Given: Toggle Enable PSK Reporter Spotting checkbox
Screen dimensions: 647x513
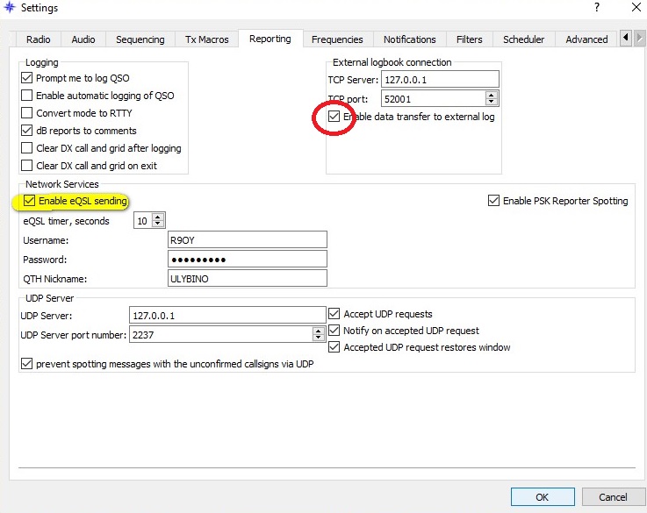Looking at the screenshot, I should [493, 201].
